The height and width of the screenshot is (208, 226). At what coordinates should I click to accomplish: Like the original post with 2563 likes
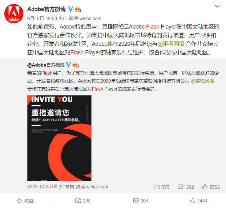pyautogui.click(x=211, y=187)
